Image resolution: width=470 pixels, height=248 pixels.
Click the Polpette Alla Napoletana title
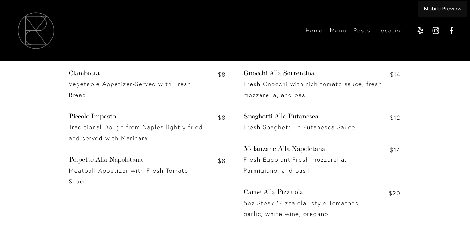point(106,160)
